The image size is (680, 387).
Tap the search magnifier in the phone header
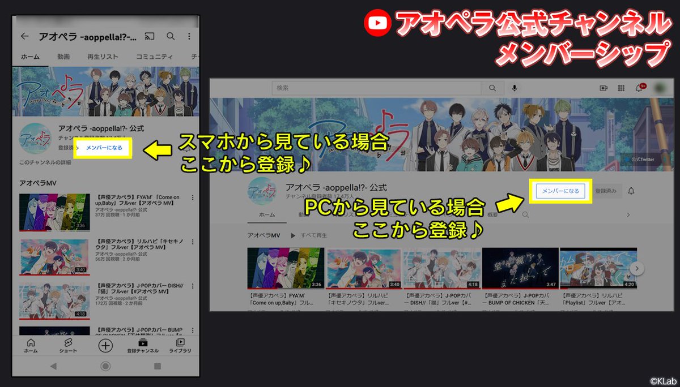(x=171, y=36)
